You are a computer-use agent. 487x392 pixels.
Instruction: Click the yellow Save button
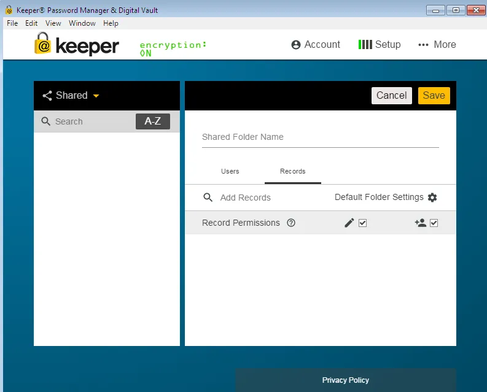(434, 96)
